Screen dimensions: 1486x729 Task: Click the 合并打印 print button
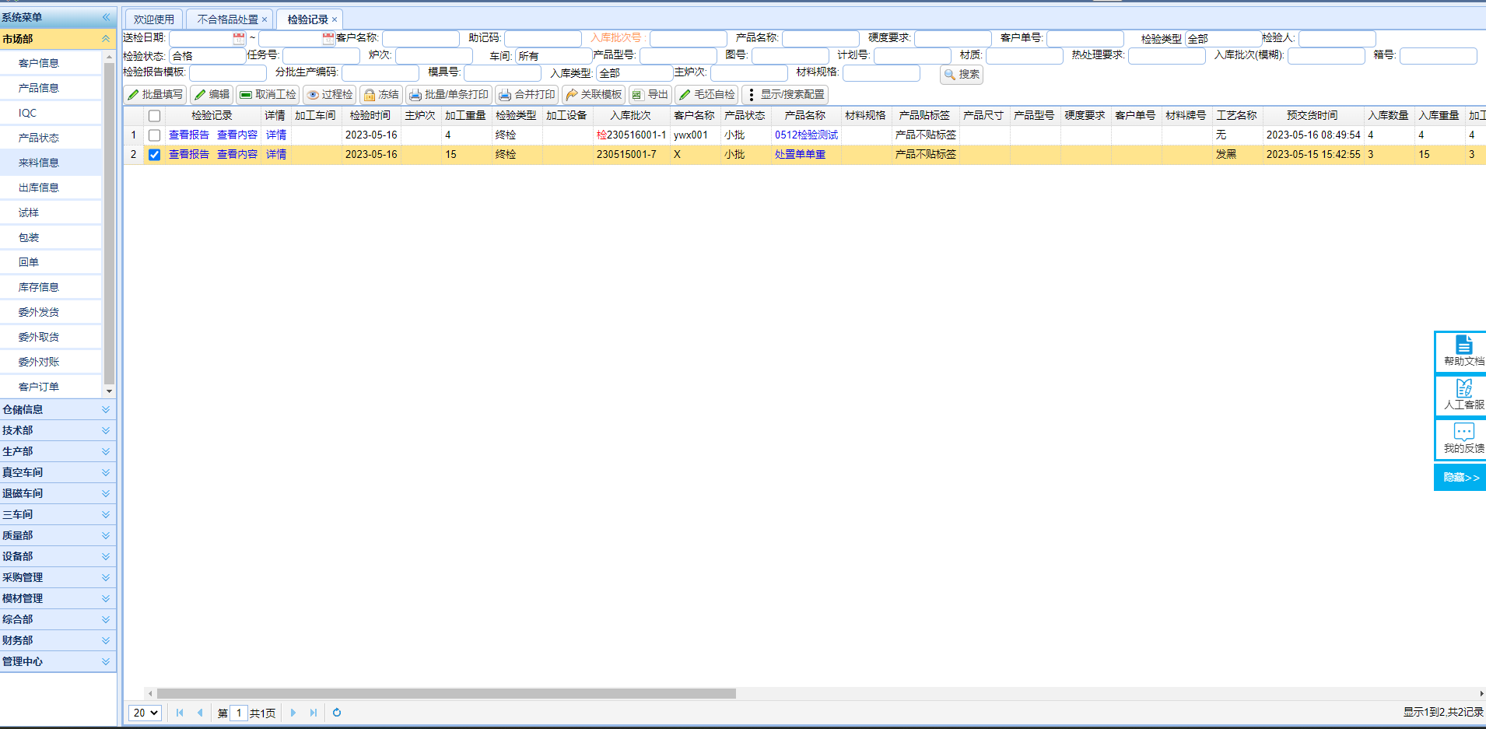tap(527, 94)
